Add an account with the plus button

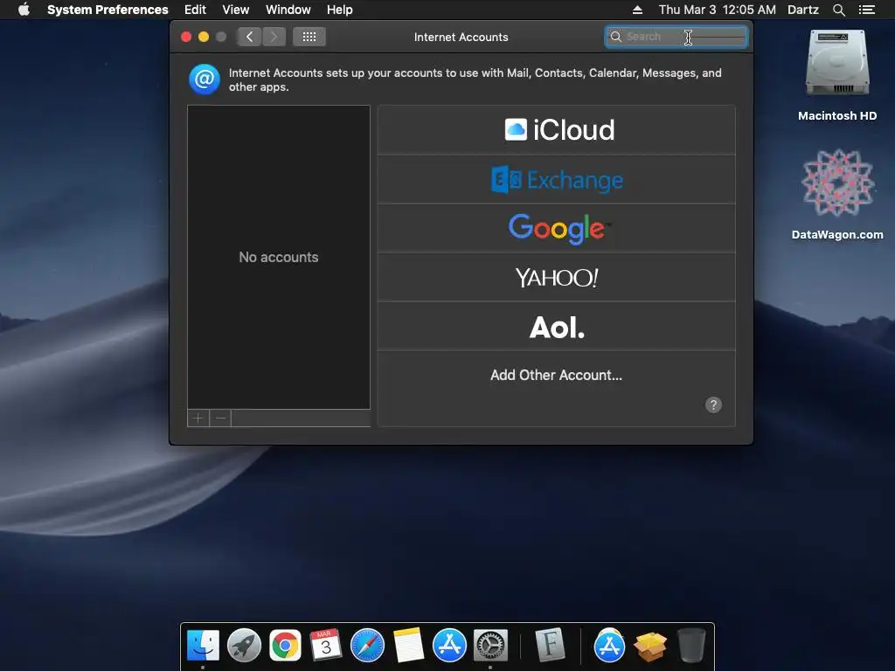click(198, 419)
